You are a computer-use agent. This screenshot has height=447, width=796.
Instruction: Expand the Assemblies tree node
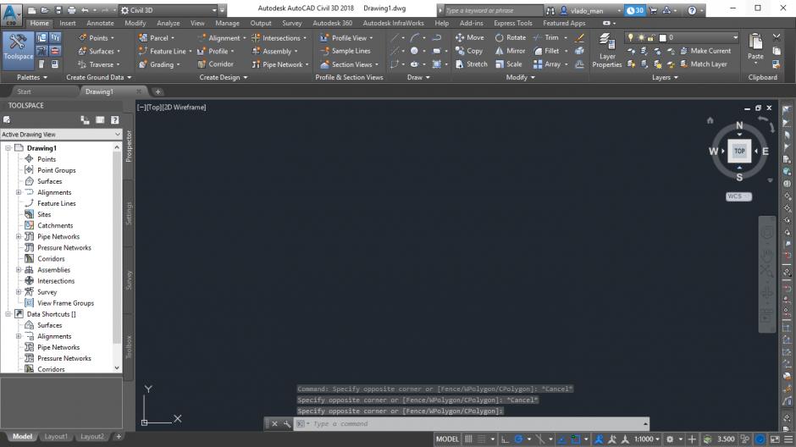[19, 270]
